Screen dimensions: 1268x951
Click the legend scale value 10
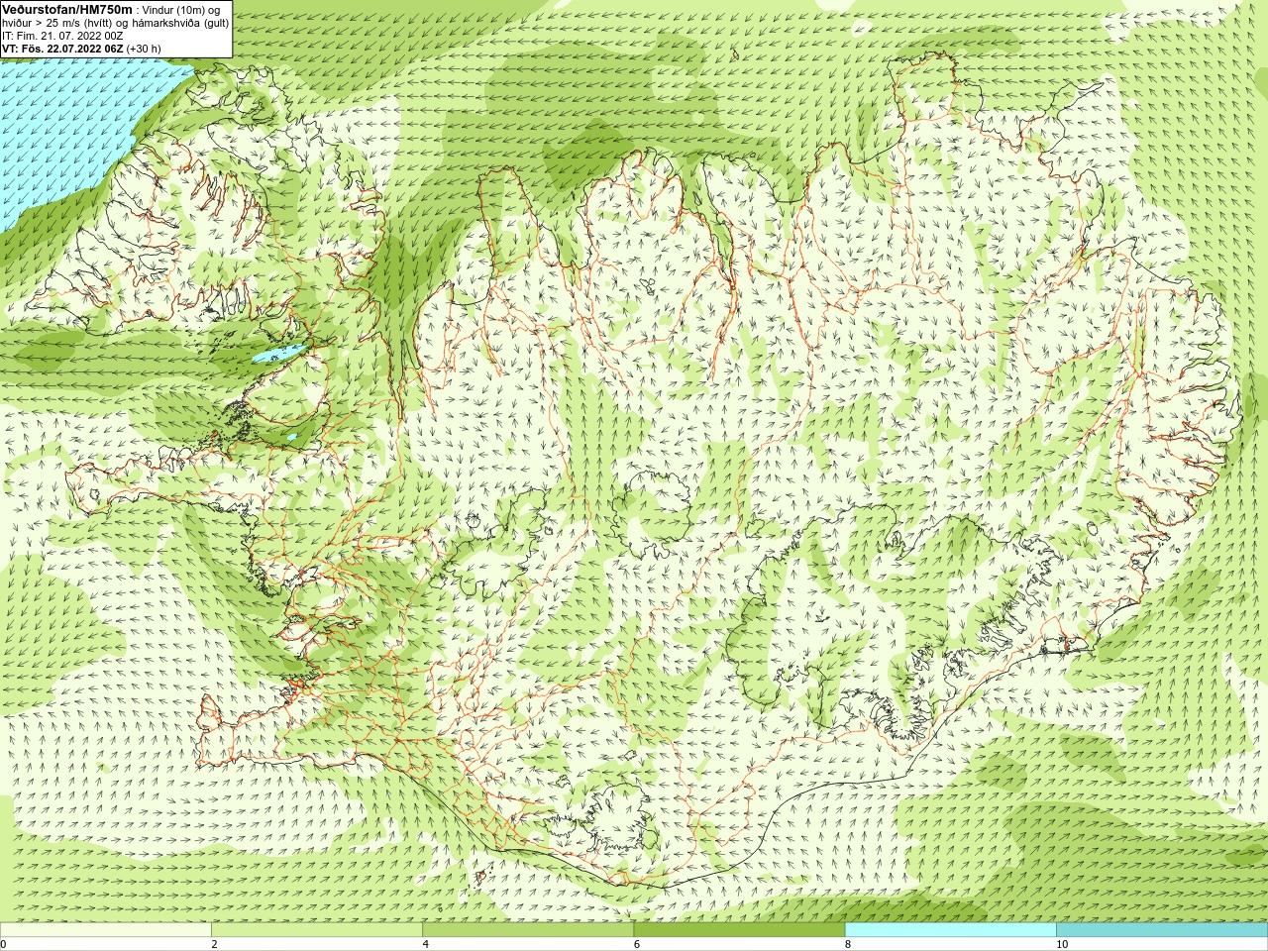pos(1062,944)
